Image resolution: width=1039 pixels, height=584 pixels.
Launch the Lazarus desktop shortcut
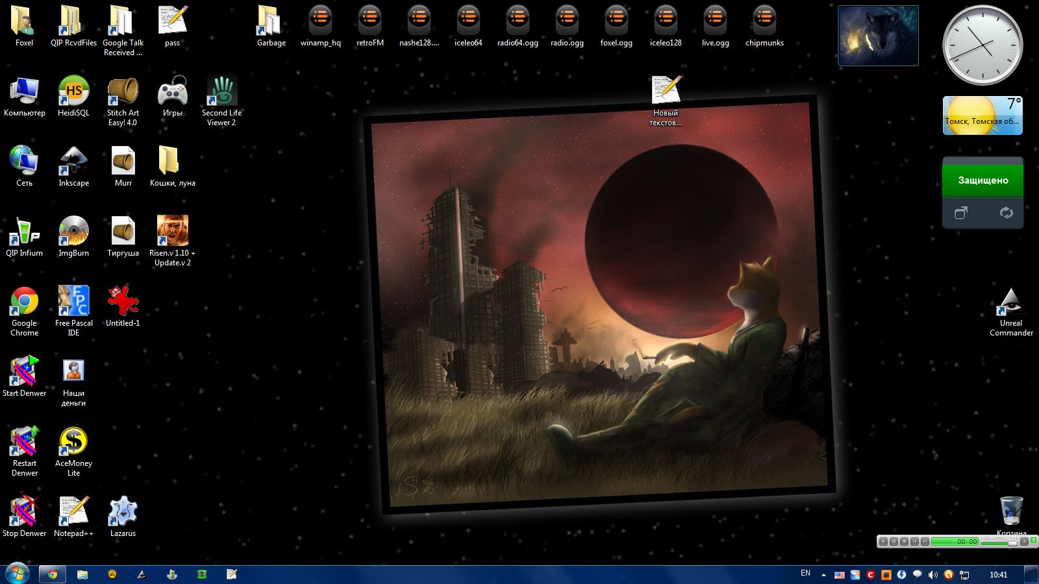123,513
